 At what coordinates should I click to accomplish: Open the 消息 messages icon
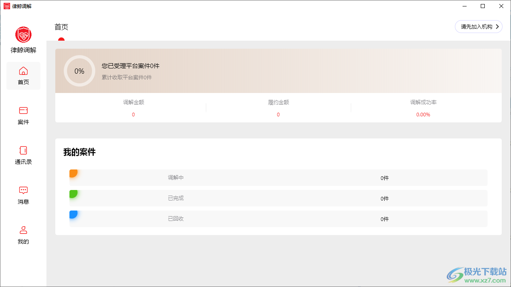tap(23, 190)
